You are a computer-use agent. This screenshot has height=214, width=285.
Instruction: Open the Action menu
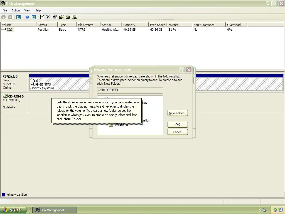tap(16, 10)
